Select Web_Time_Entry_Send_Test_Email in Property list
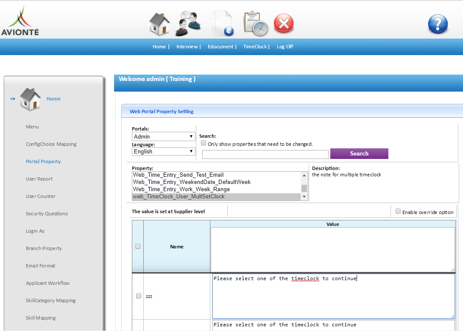 click(x=216, y=175)
